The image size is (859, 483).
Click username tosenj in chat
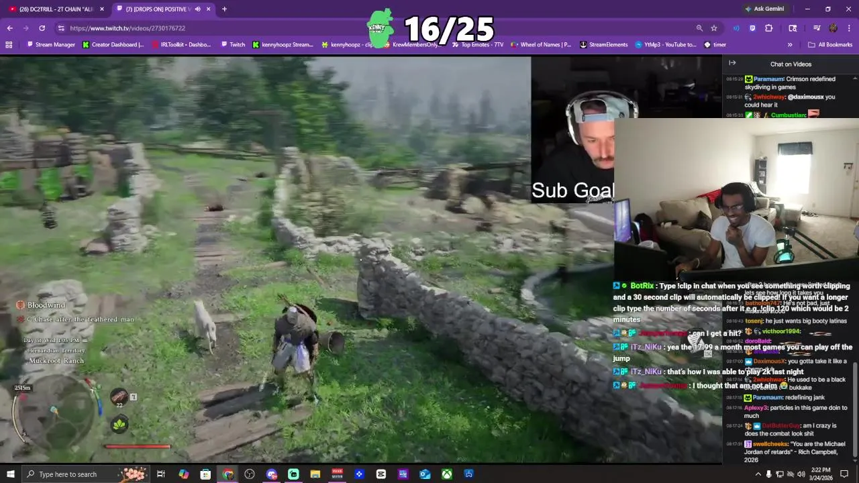754,321
